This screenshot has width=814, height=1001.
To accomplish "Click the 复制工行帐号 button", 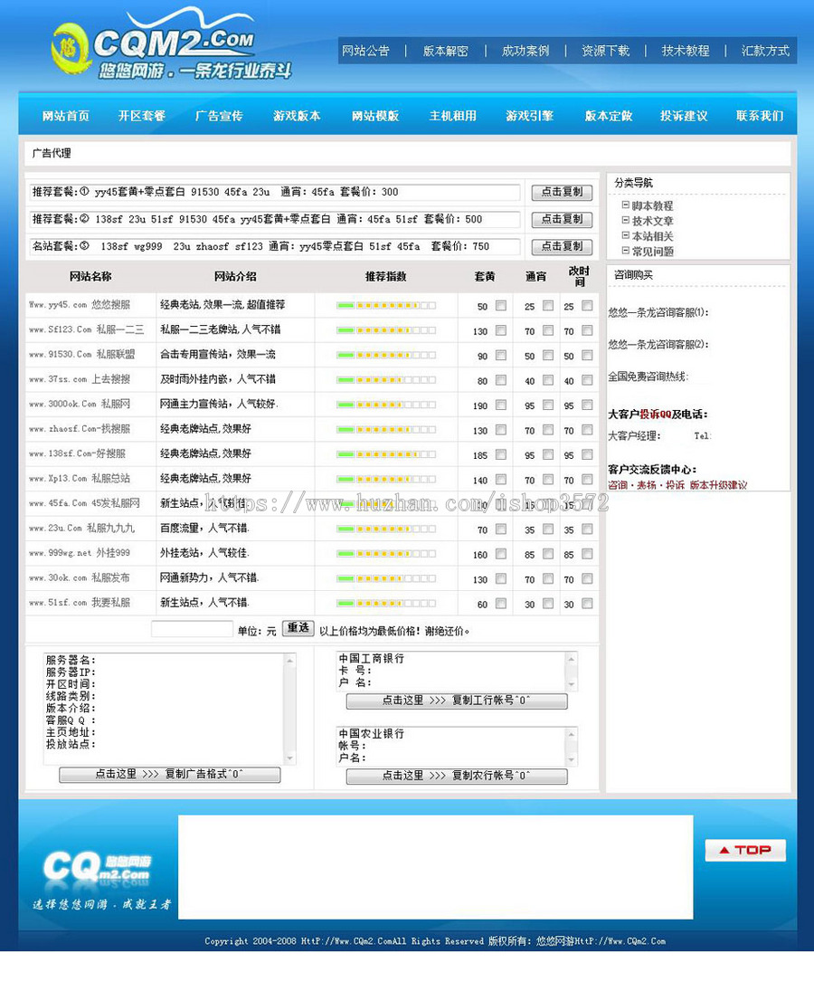I will (x=457, y=701).
